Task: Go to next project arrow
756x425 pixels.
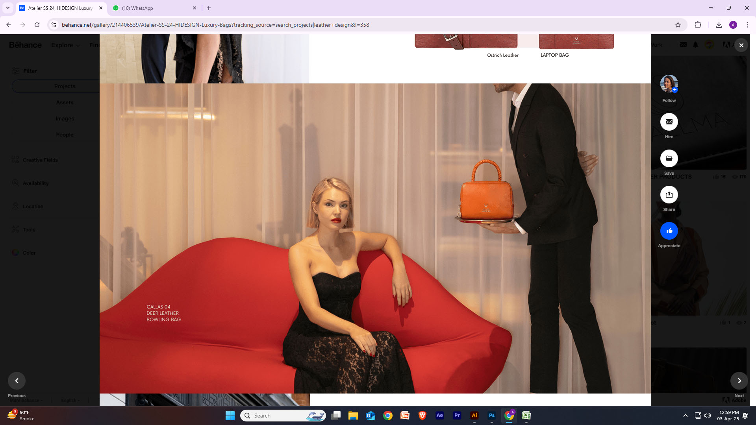Action: pos(739,381)
